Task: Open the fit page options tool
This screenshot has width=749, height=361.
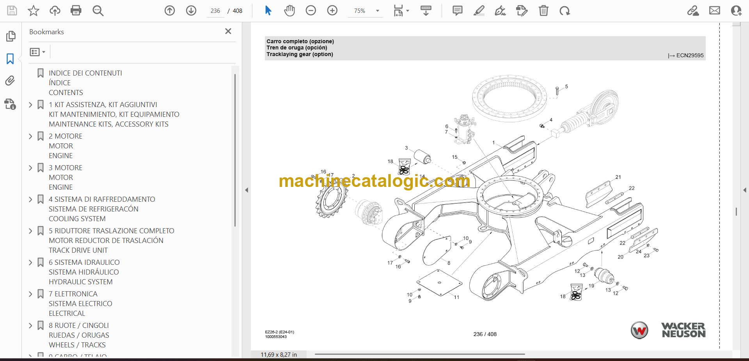Action: tap(401, 11)
